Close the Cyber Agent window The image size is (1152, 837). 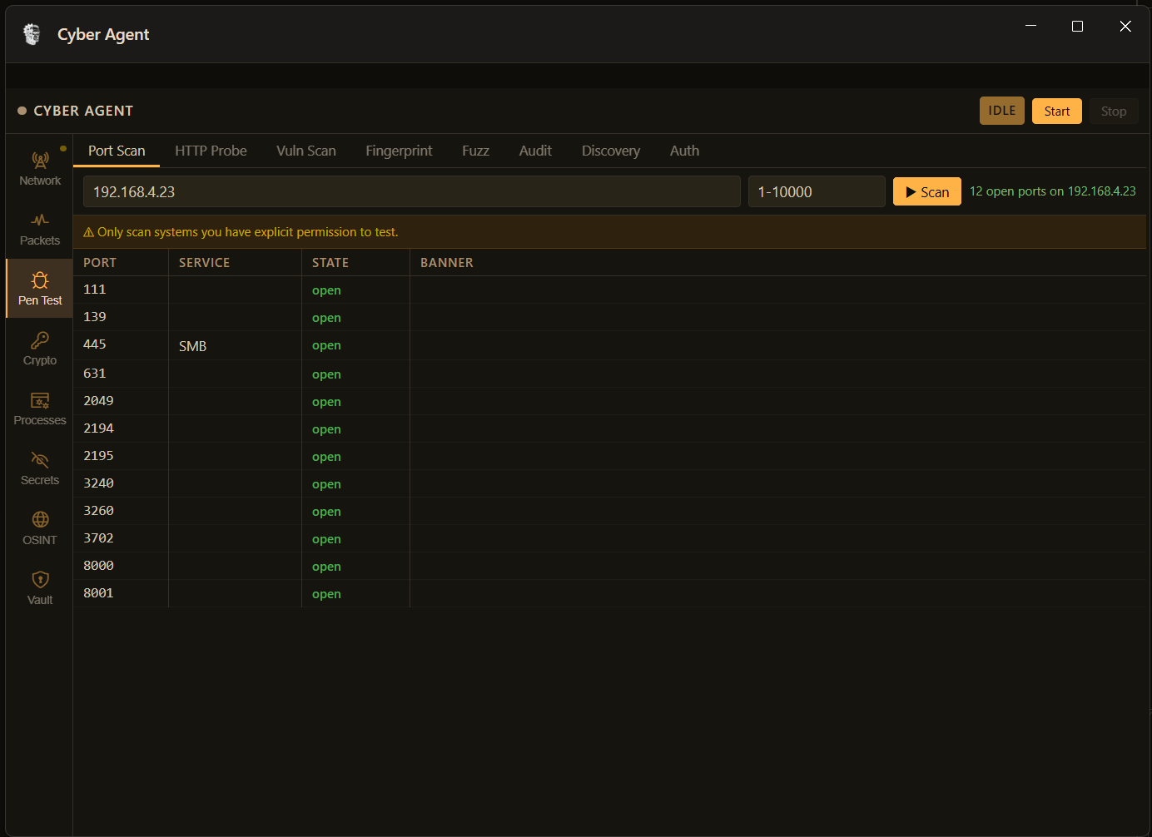coord(1125,27)
